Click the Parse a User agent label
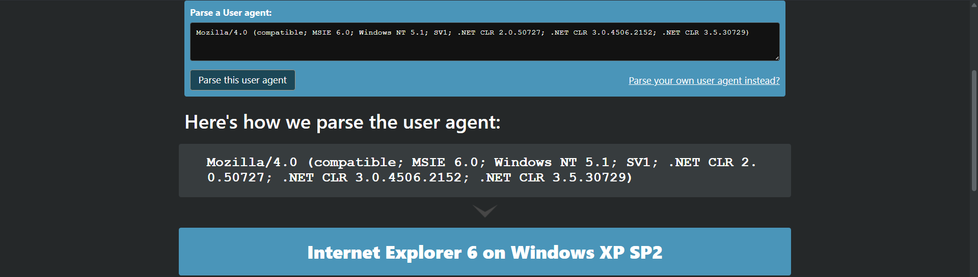The height and width of the screenshot is (277, 978). pyautogui.click(x=231, y=13)
